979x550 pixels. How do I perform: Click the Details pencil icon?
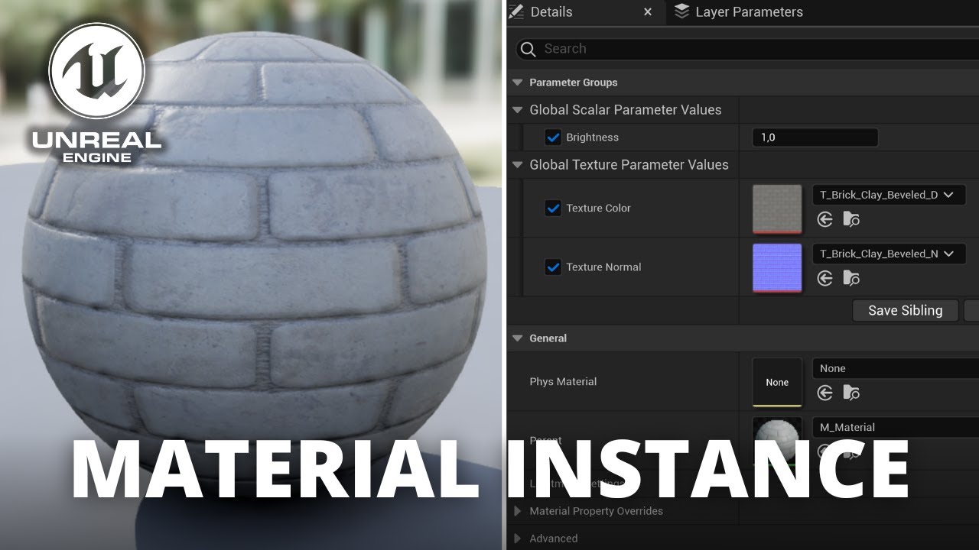(x=518, y=11)
